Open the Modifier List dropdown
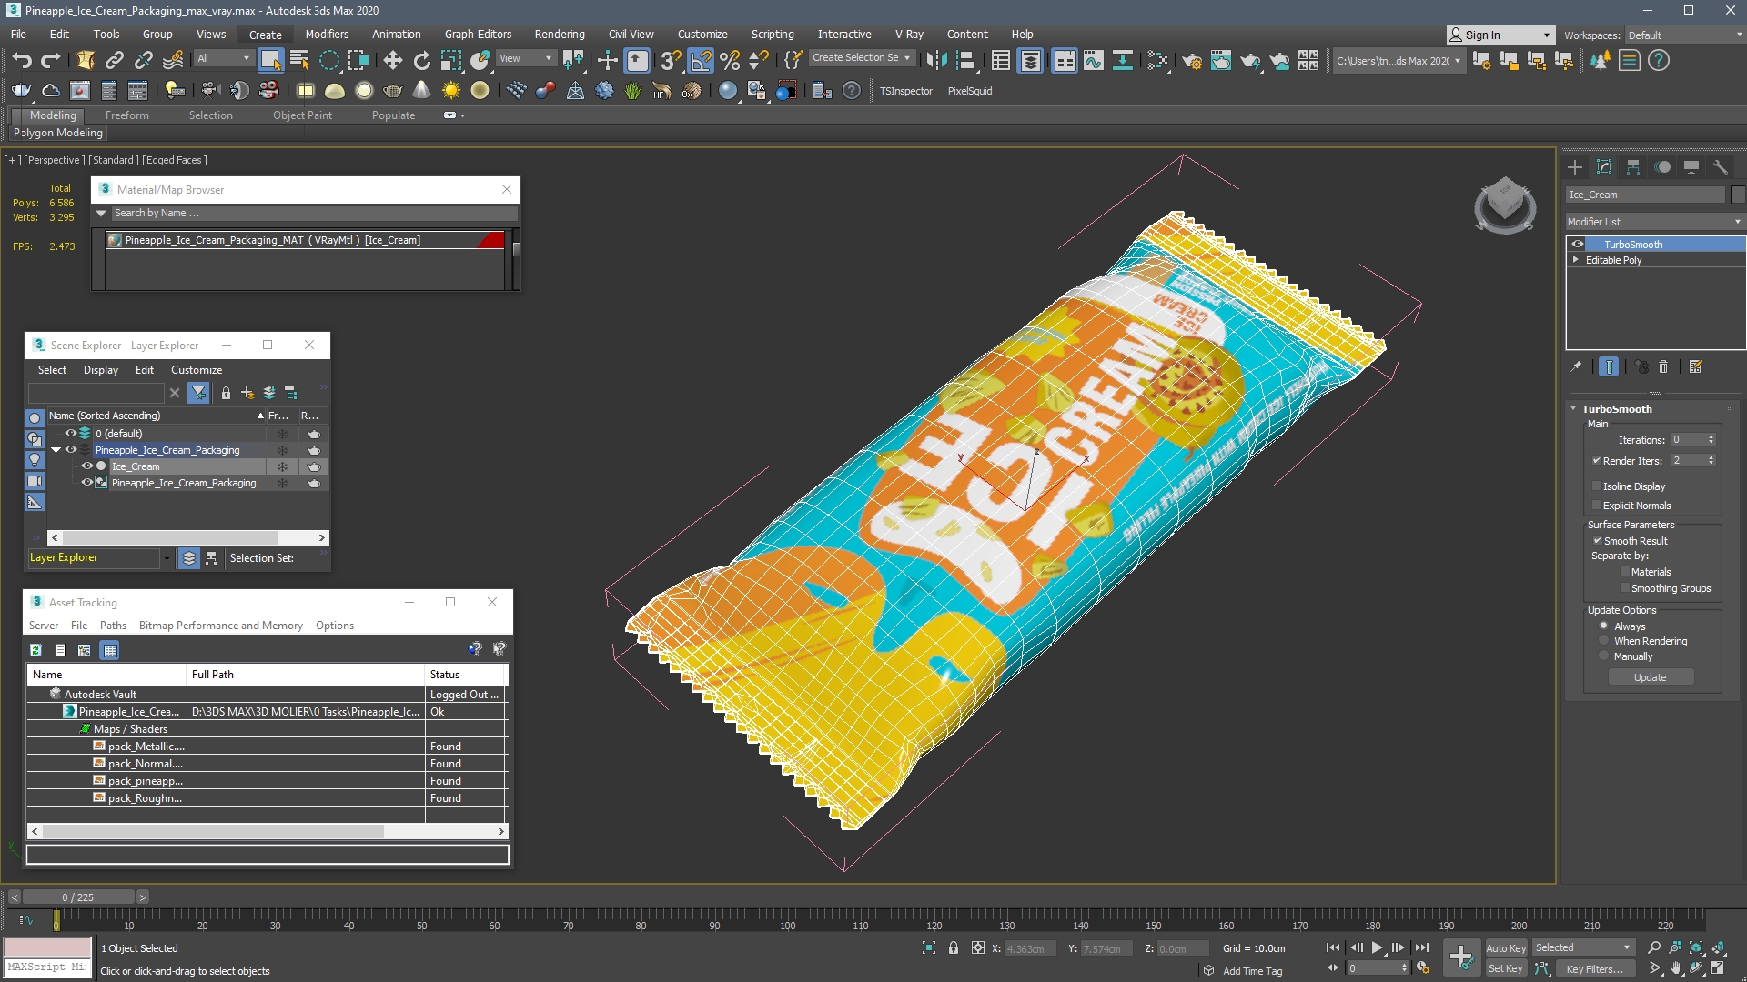The height and width of the screenshot is (982, 1747). [1653, 222]
